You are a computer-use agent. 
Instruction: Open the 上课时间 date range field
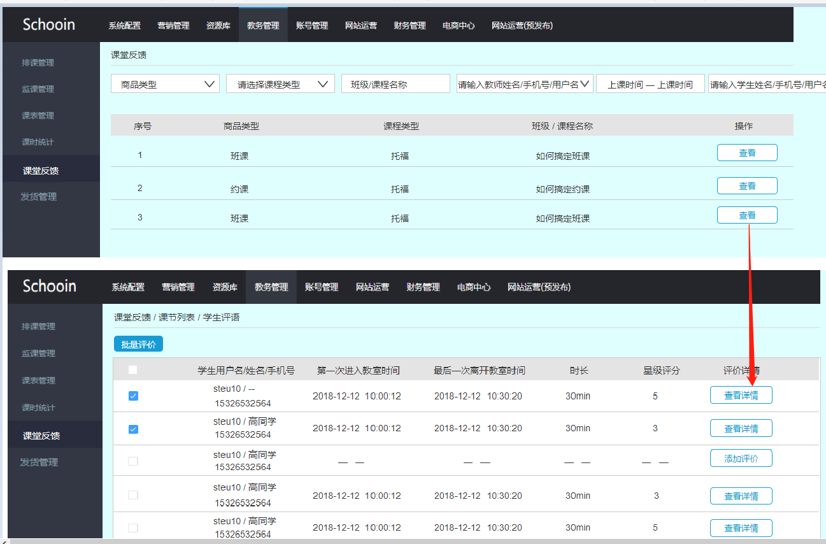coord(650,84)
